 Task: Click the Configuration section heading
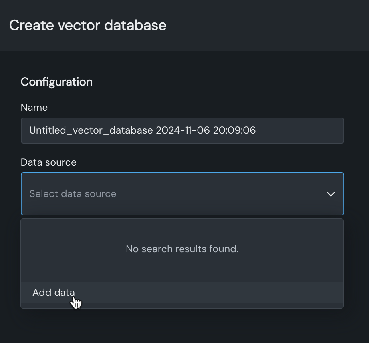pyautogui.click(x=56, y=82)
